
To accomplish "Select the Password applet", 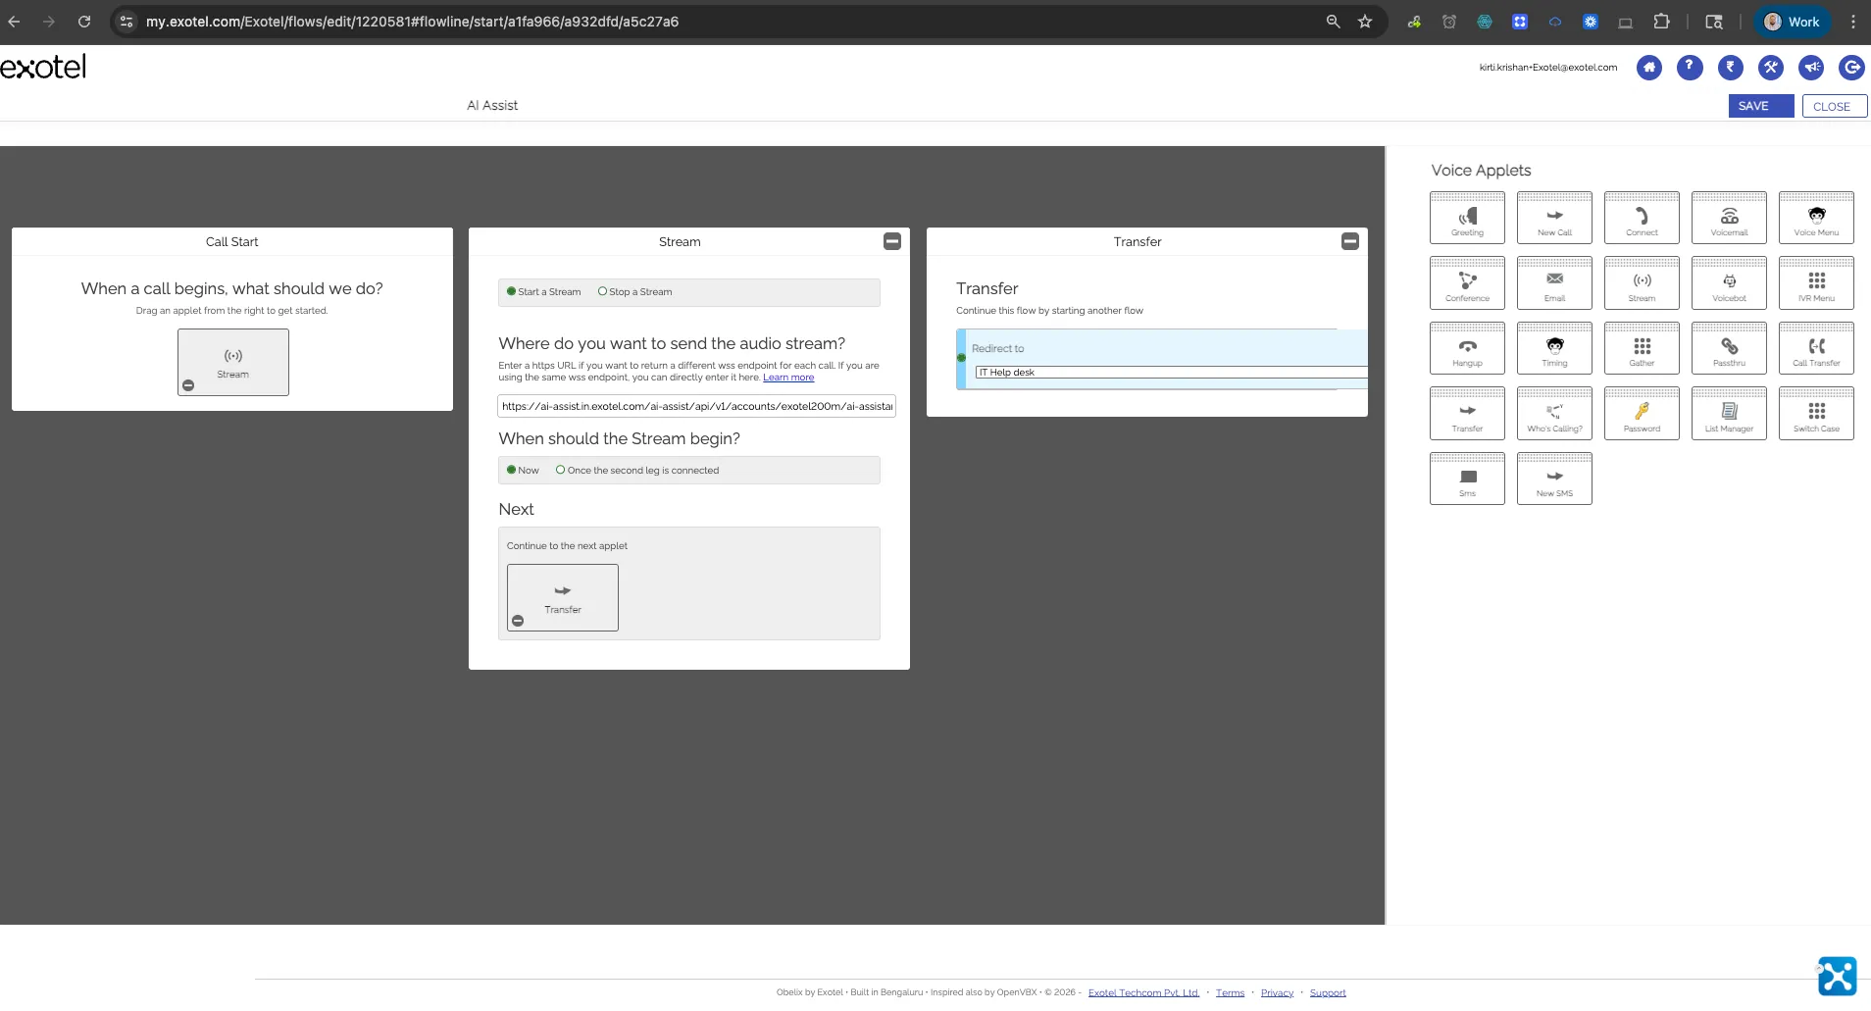I will tap(1642, 414).
